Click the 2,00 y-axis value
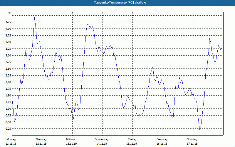The height and width of the screenshot is (147, 235). tap(8, 82)
